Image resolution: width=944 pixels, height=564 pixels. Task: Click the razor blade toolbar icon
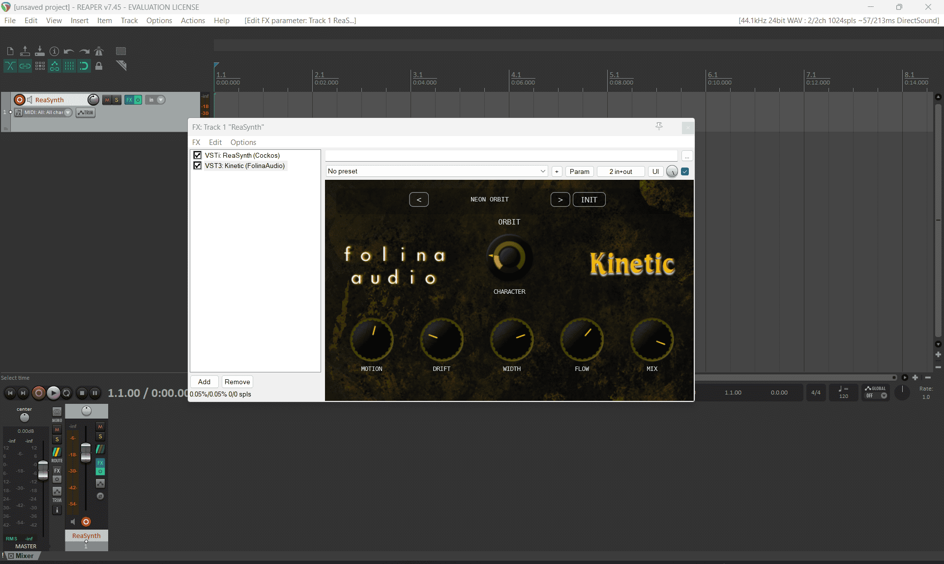tap(121, 66)
